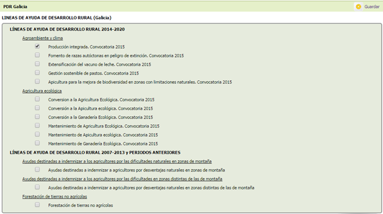Click the yellow Guardar save icon
The image size is (383, 214).
point(359,7)
